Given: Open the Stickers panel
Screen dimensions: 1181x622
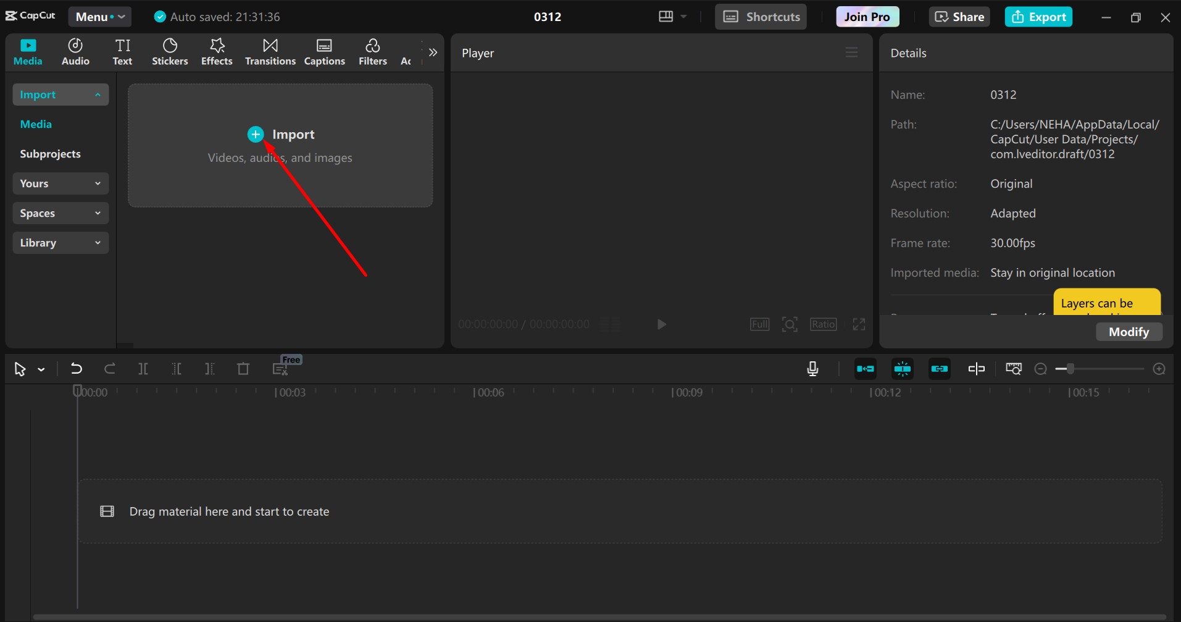Looking at the screenshot, I should tap(170, 52).
